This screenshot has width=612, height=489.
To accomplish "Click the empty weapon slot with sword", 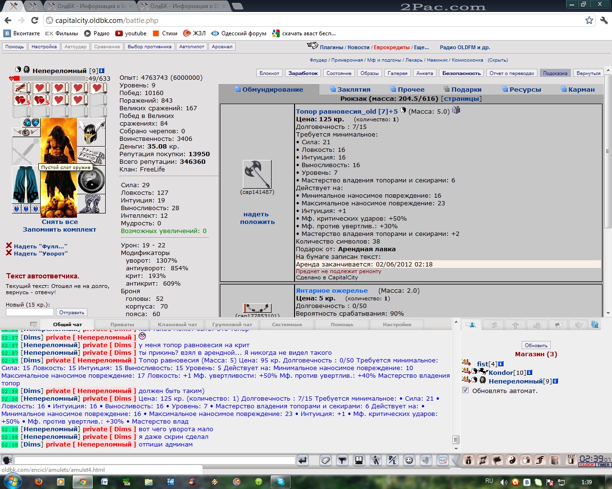I will [25, 151].
